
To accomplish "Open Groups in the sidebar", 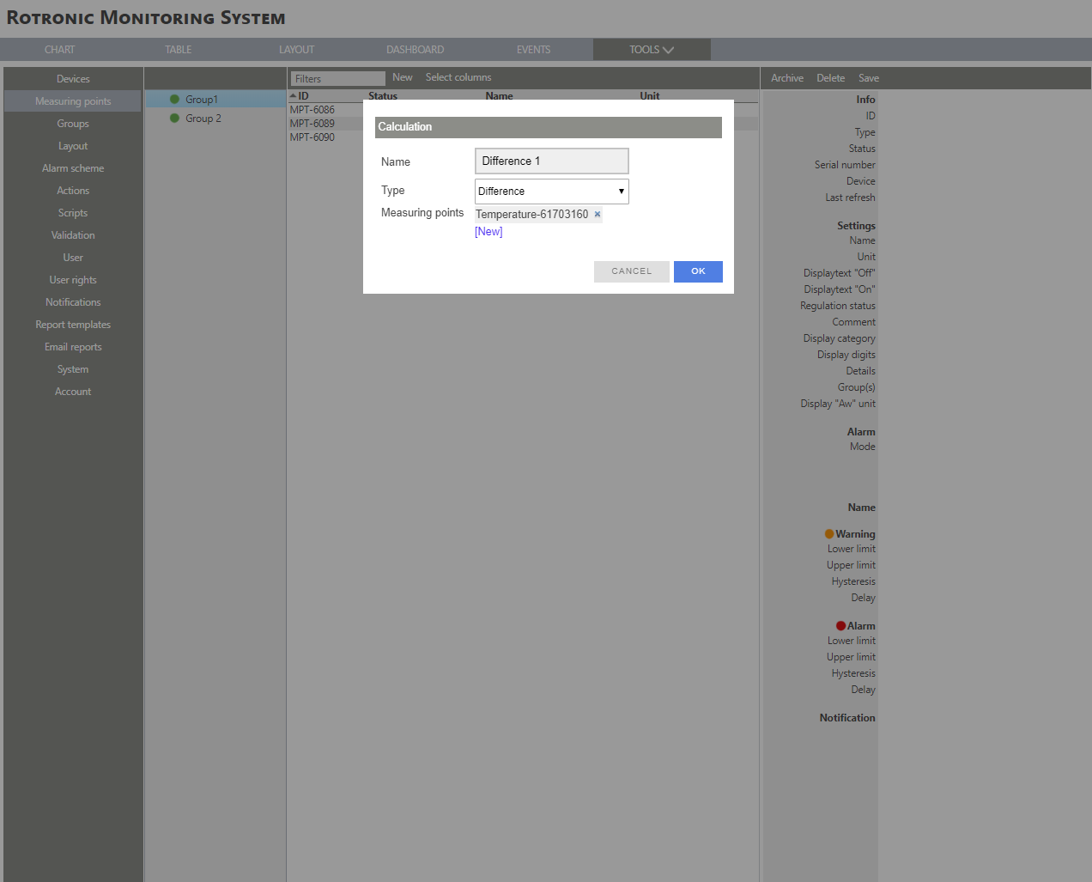I will click(73, 124).
